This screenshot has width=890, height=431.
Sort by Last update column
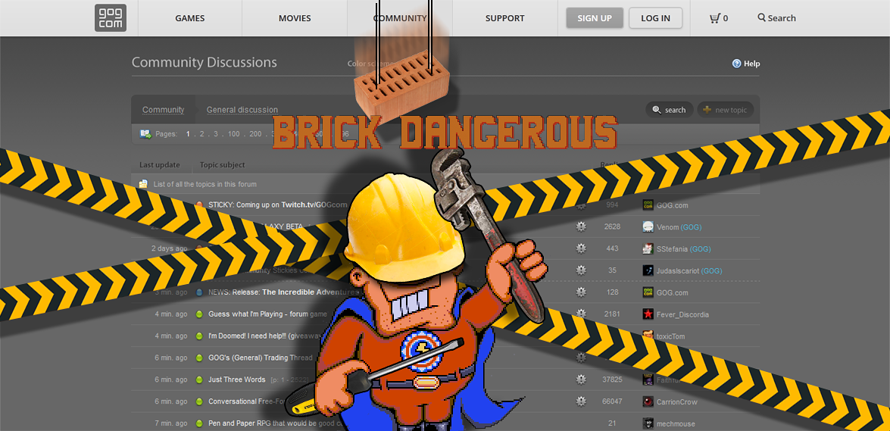pyautogui.click(x=160, y=164)
